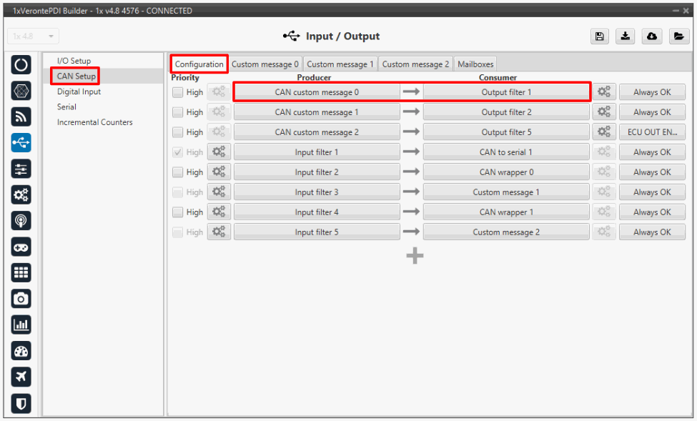Open gear settings next to Output filter 1
697x421 pixels.
coord(604,92)
